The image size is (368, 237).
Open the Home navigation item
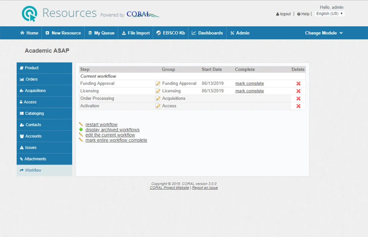pos(29,33)
